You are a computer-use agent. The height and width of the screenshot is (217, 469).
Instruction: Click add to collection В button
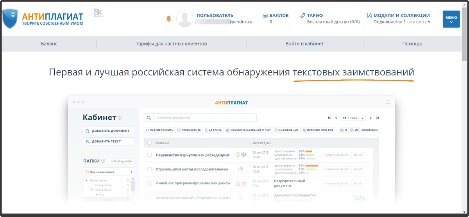tap(344, 130)
